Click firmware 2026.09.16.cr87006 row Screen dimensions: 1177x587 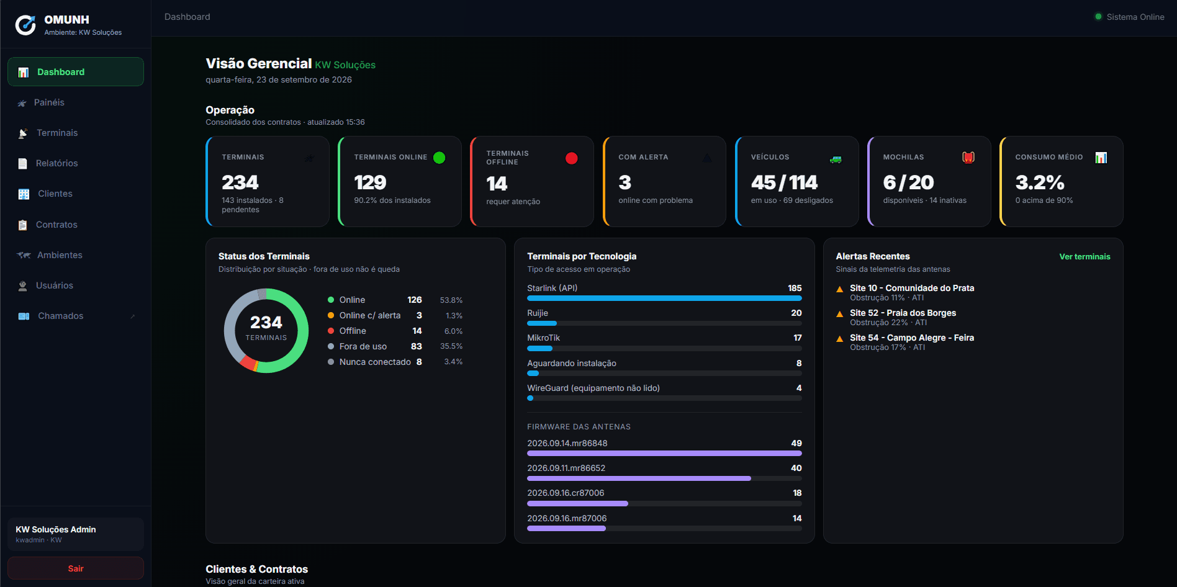pos(664,497)
